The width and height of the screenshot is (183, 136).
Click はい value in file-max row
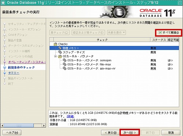coord(170,65)
